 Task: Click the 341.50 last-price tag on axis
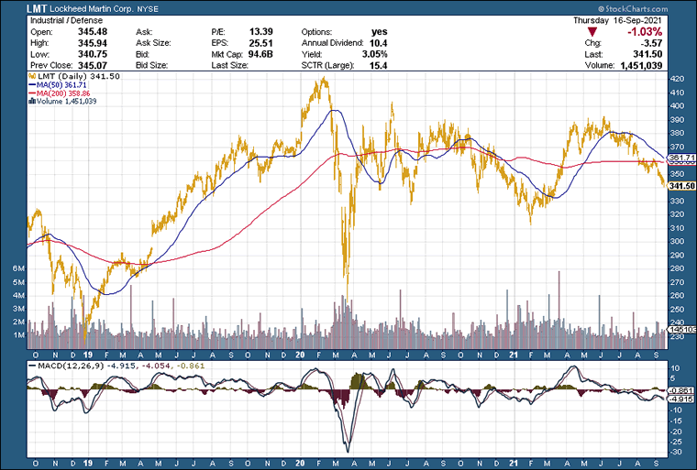pyautogui.click(x=680, y=186)
